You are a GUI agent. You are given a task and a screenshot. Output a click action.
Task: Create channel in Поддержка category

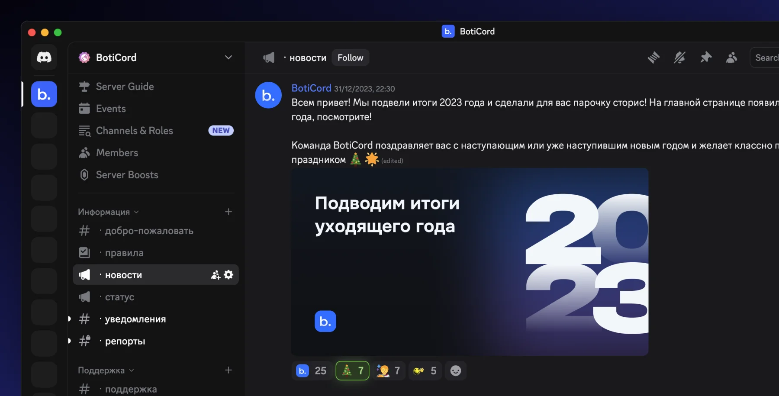(x=229, y=370)
